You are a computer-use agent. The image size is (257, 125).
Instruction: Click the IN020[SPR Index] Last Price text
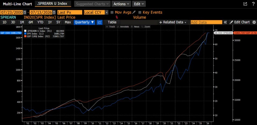click(x=49, y=17)
